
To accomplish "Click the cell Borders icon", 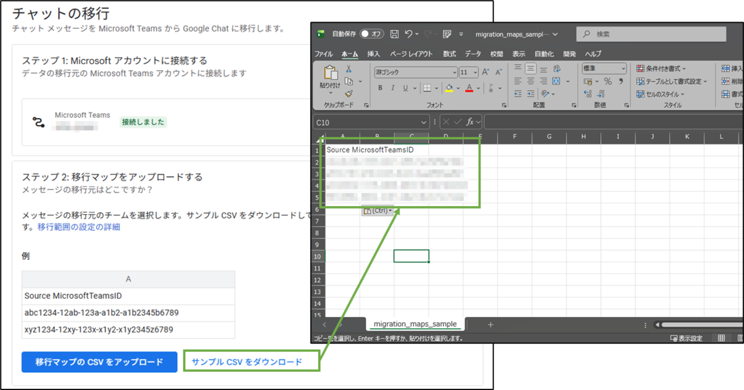I will 427,88.
